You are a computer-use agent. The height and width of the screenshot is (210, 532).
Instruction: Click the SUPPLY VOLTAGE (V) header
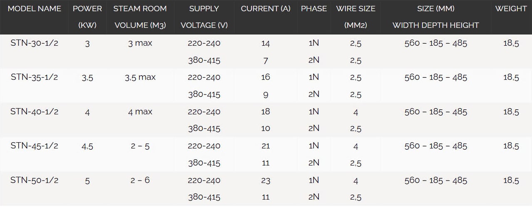pos(204,17)
